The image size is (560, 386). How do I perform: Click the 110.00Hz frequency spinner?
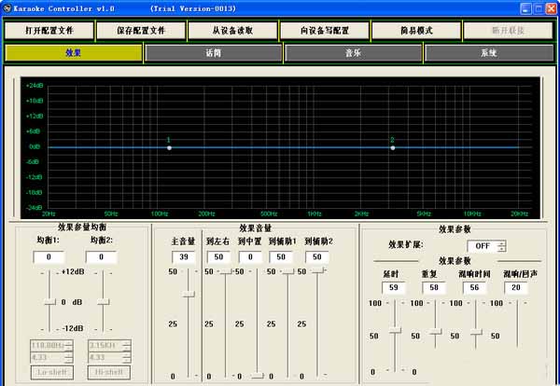point(51,345)
